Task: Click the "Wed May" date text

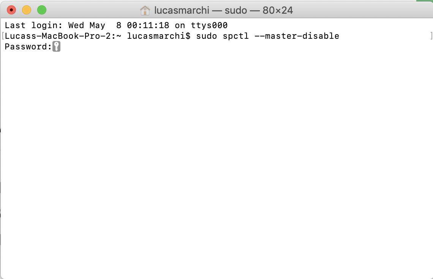Action: click(87, 25)
